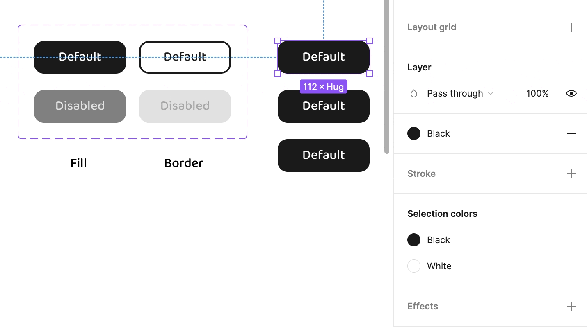This screenshot has width=587, height=327.
Task: Add an effect with plus icon
Action: pyautogui.click(x=571, y=307)
